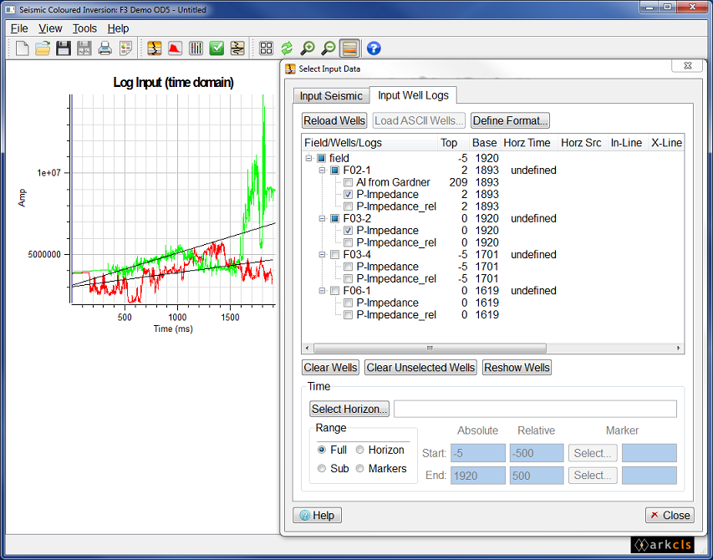Click the horizon name text field
Viewport: 713px width, 560px height.
535,409
